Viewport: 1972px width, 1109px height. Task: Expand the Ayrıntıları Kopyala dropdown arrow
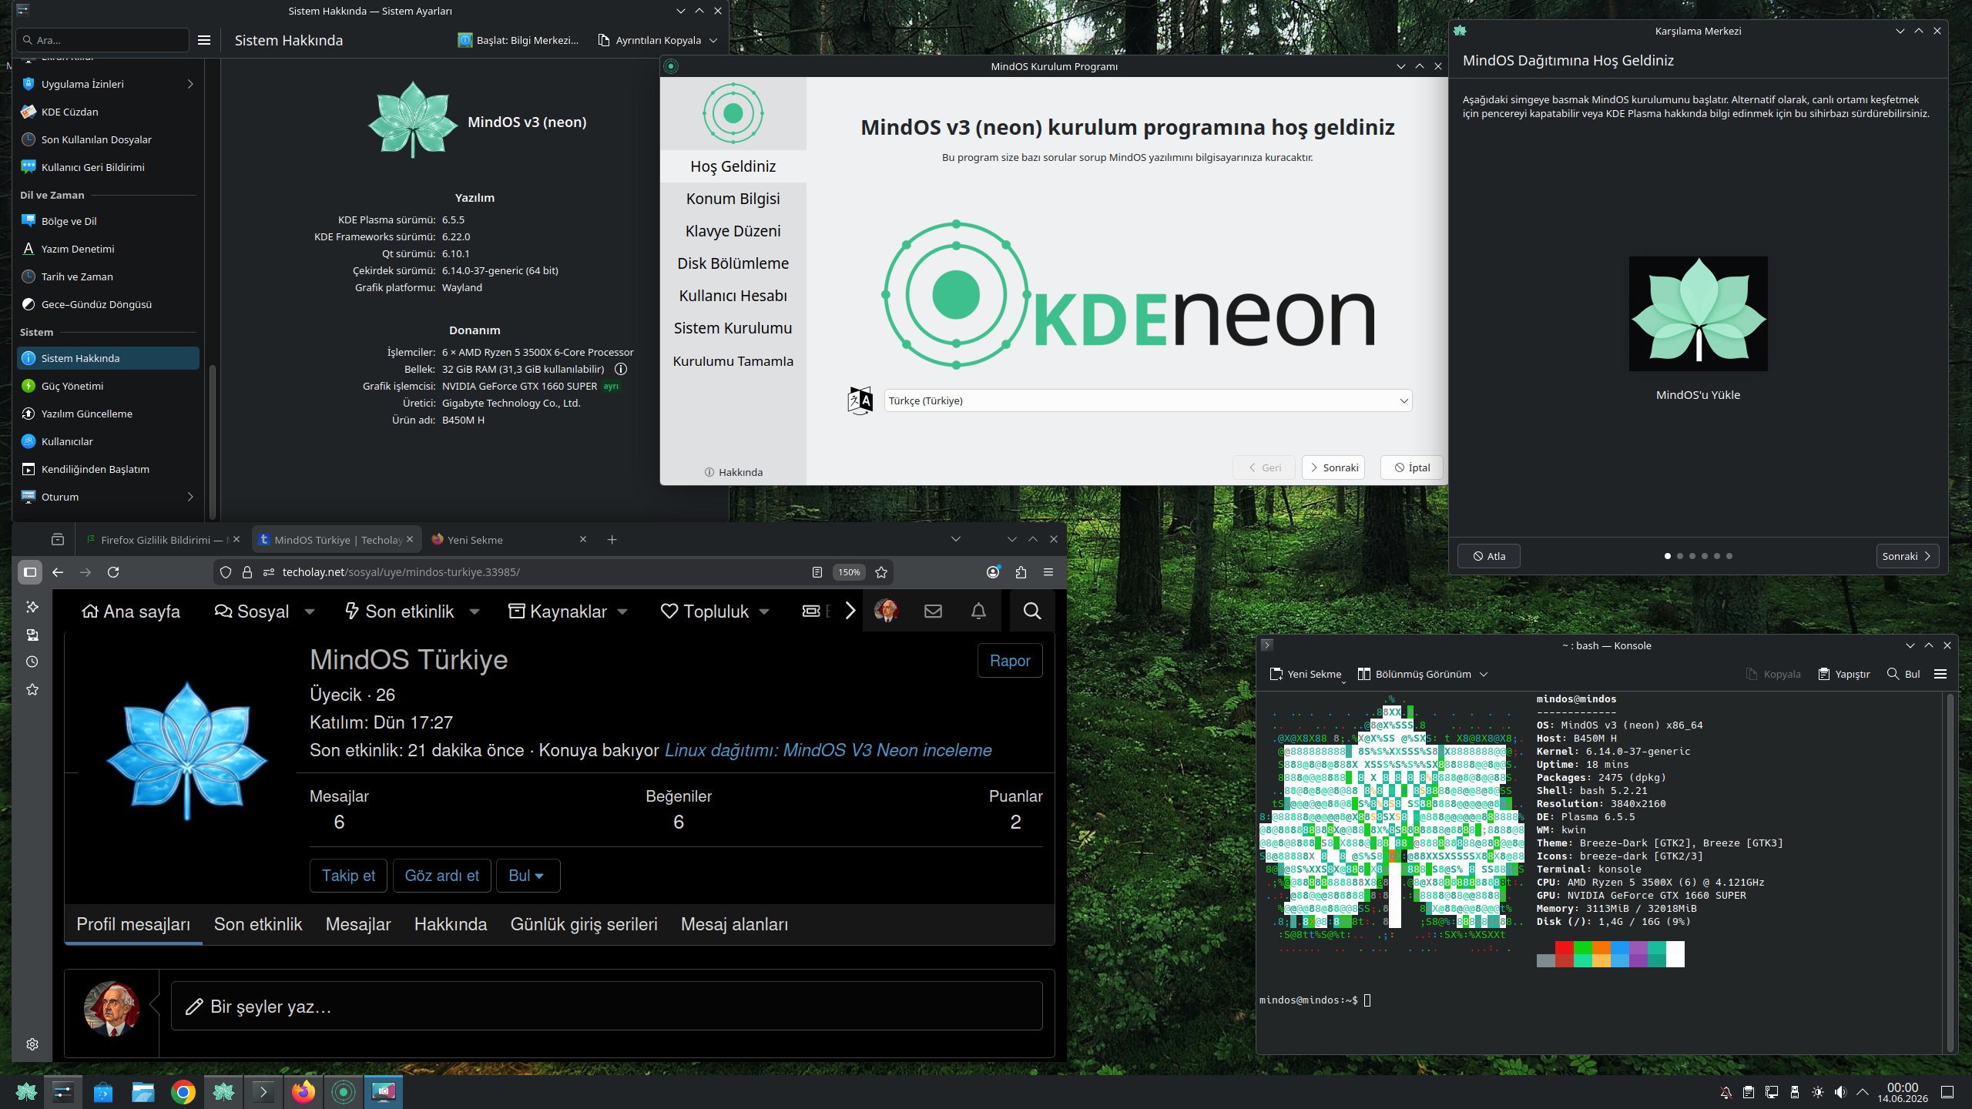[x=713, y=40]
